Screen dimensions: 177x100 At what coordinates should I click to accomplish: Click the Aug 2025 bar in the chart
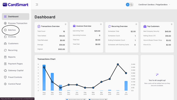[x=44, y=78]
